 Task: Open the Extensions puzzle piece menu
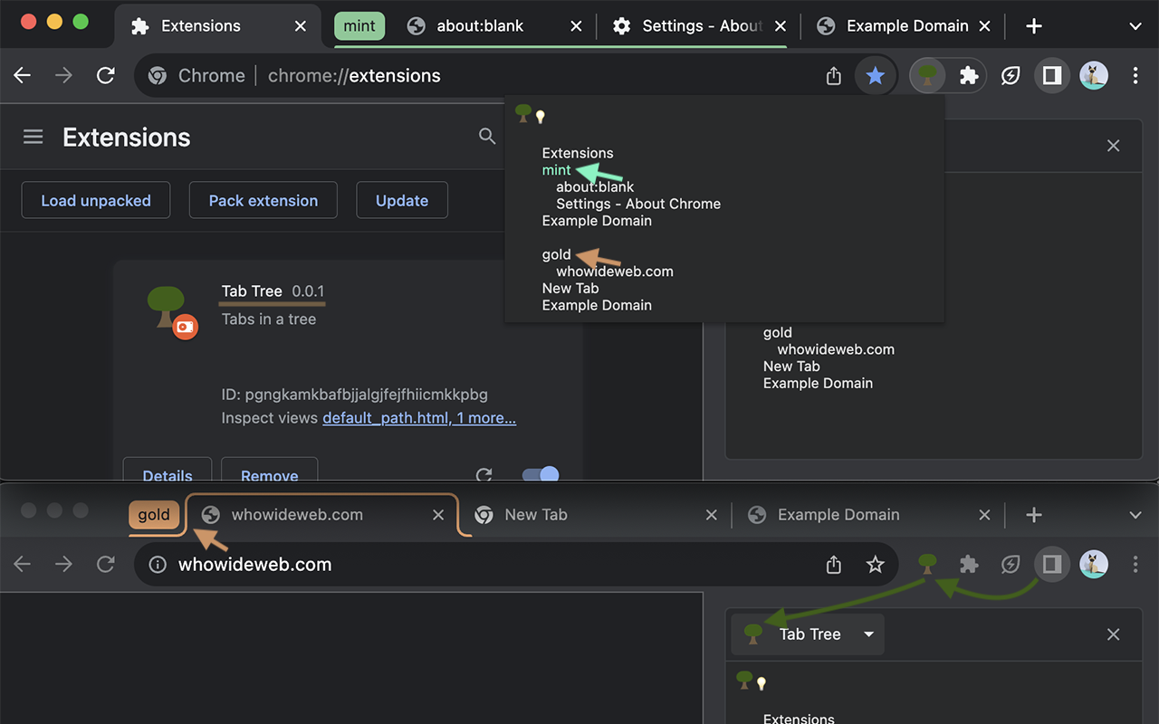[x=968, y=75]
